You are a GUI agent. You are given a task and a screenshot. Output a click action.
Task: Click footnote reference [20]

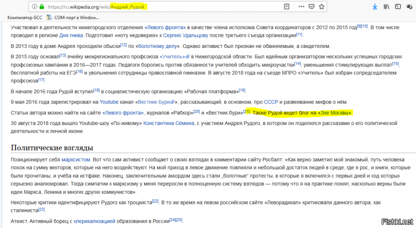click(197, 111)
